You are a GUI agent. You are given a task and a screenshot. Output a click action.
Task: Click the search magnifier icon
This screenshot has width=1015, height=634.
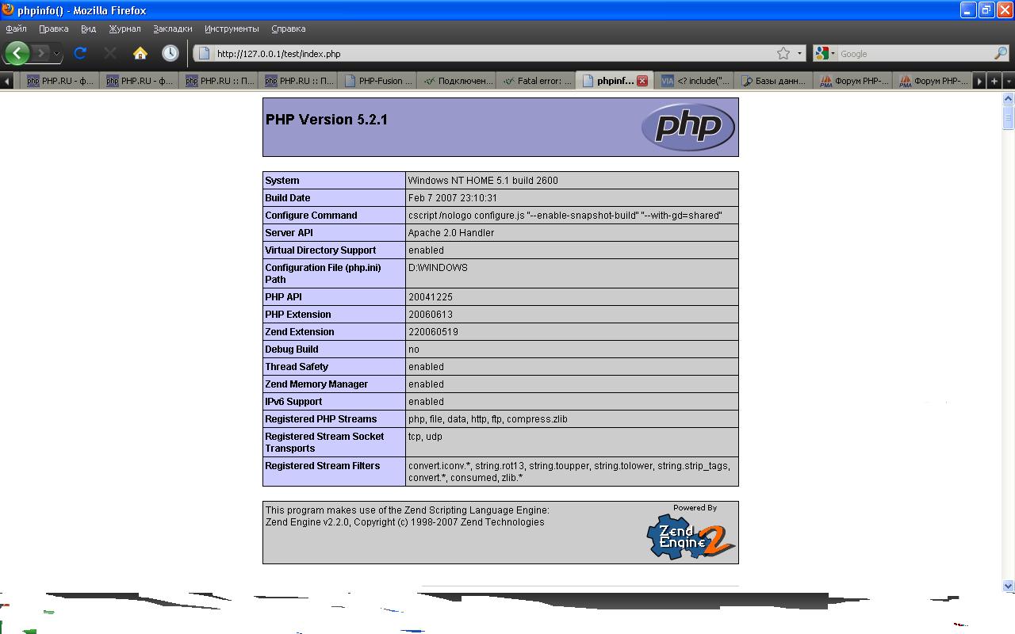click(x=1001, y=53)
